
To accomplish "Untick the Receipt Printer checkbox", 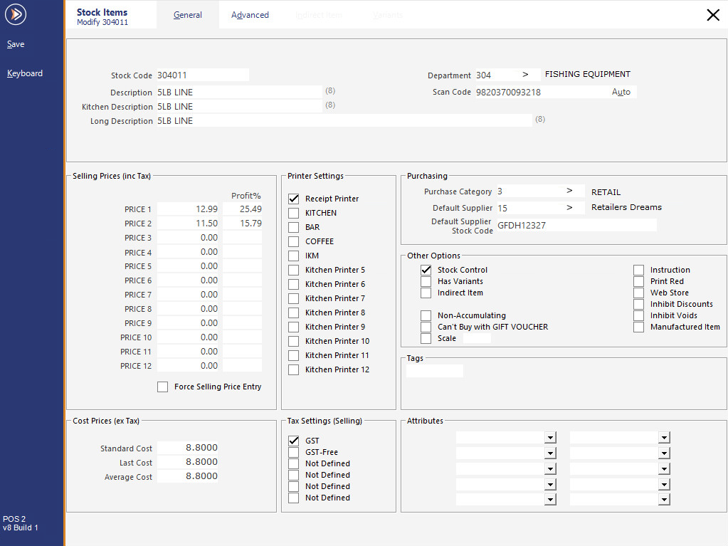I will coord(293,199).
